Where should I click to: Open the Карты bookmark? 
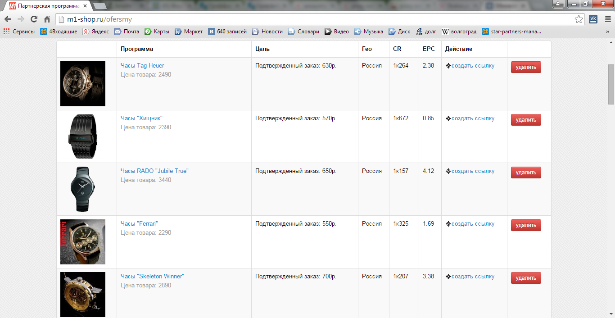pos(157,32)
